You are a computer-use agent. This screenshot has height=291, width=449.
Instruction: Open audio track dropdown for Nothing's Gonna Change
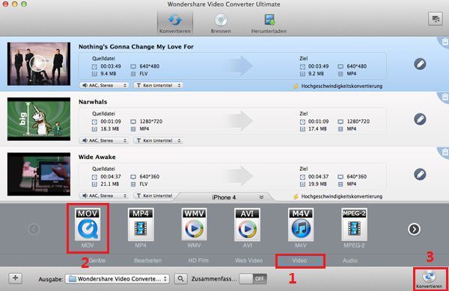coord(104,85)
